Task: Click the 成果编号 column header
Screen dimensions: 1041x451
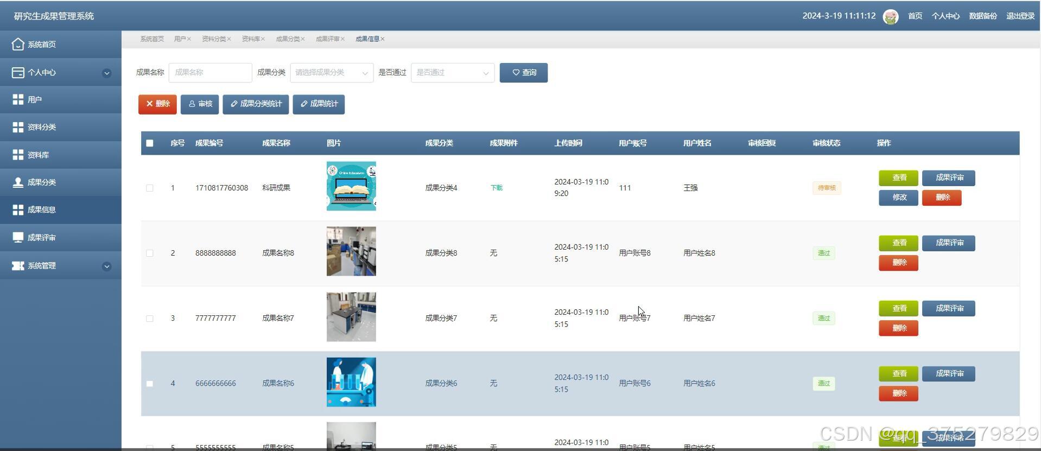Action: coord(210,143)
